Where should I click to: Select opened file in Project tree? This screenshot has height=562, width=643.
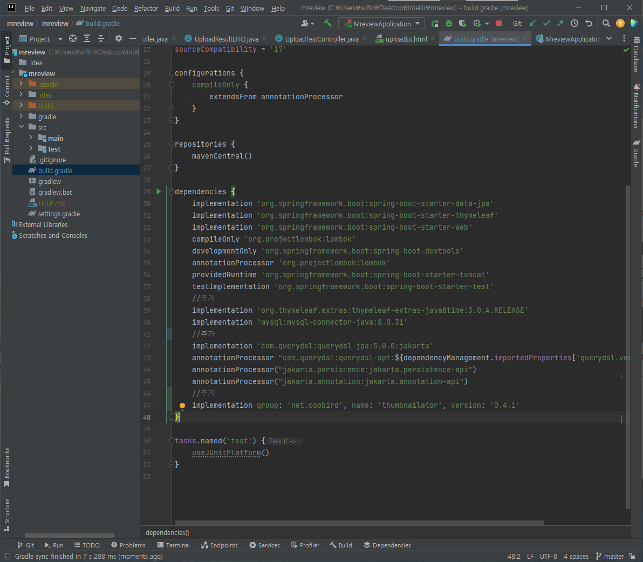click(73, 38)
